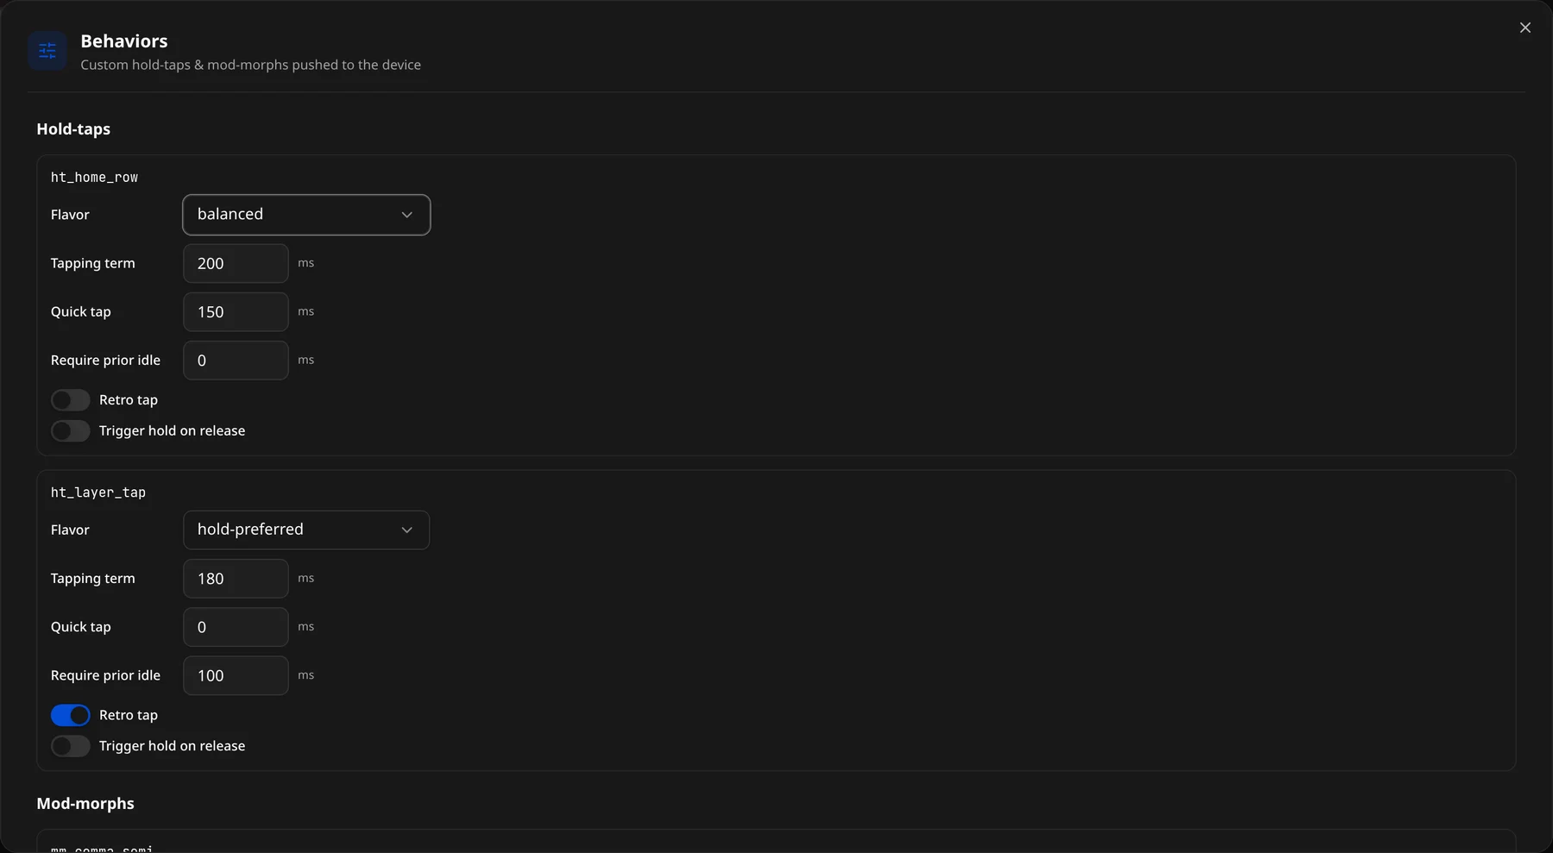Click the Hold-taps section heading
The image size is (1553, 853).
point(73,129)
